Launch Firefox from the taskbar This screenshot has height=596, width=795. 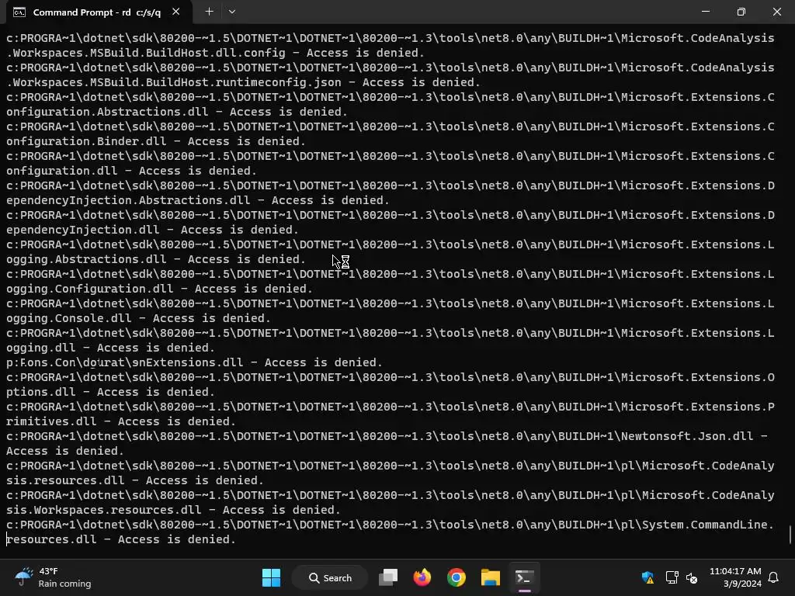point(422,577)
